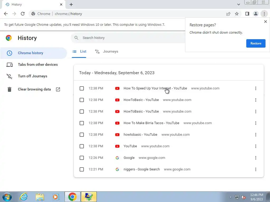Open Chrome's three-dot main menu
The image size is (270, 202).
264,14
